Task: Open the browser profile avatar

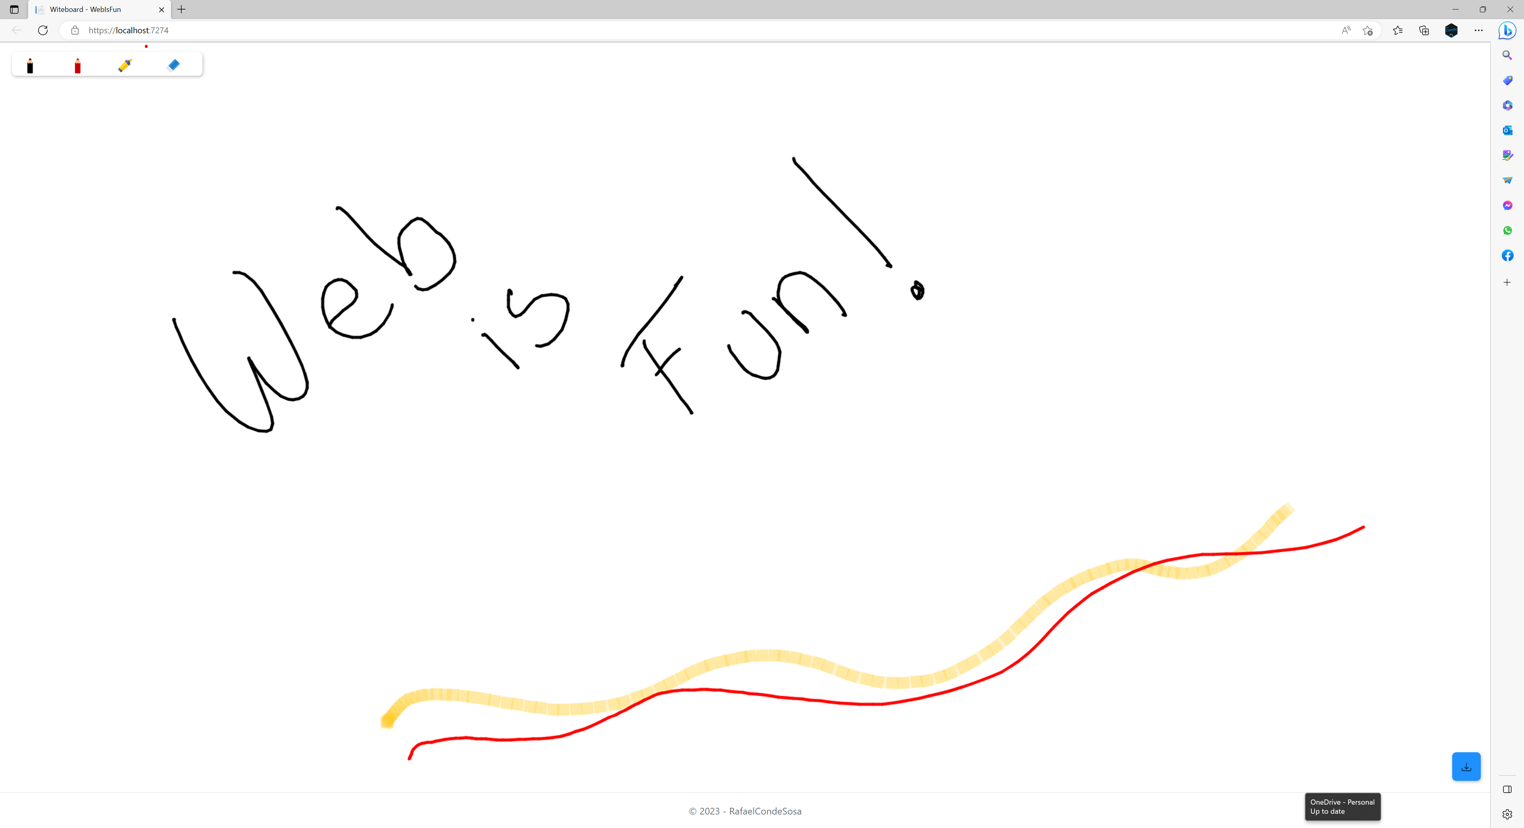Action: tap(1451, 30)
